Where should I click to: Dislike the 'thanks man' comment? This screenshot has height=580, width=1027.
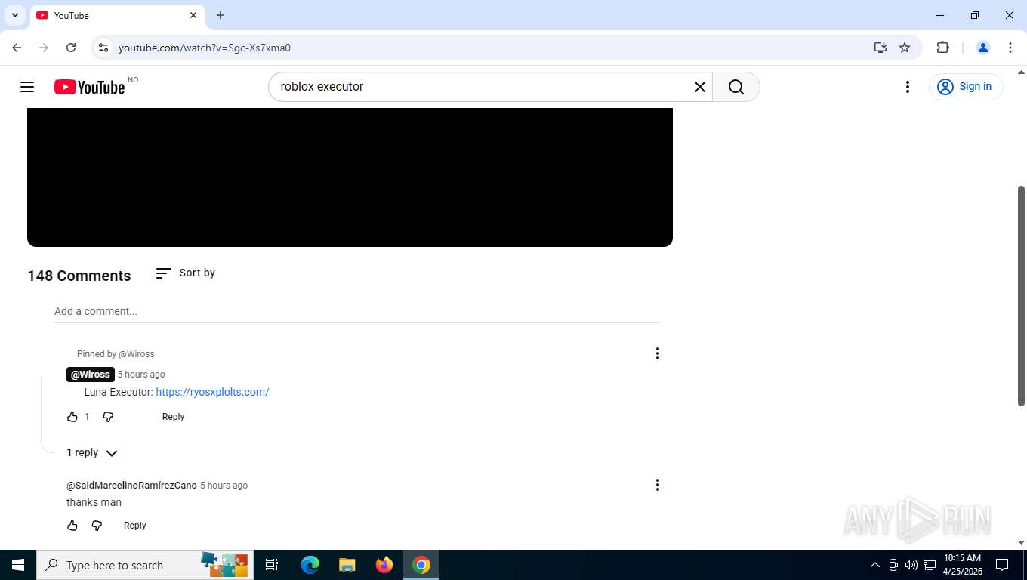(x=97, y=526)
